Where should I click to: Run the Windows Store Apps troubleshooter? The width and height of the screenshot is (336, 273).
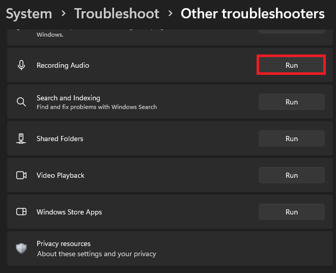pyautogui.click(x=291, y=212)
